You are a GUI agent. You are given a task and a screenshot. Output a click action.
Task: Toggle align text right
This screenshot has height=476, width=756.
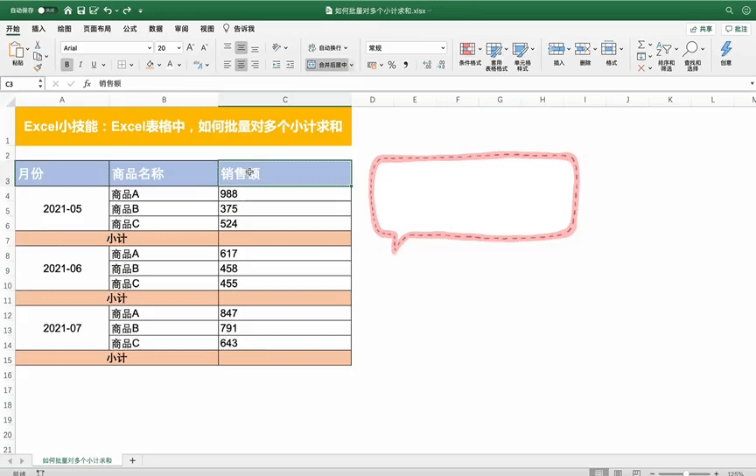tap(255, 64)
